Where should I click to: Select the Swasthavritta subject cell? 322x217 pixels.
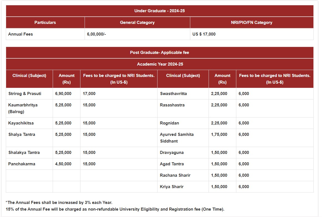pyautogui.click(x=173, y=94)
